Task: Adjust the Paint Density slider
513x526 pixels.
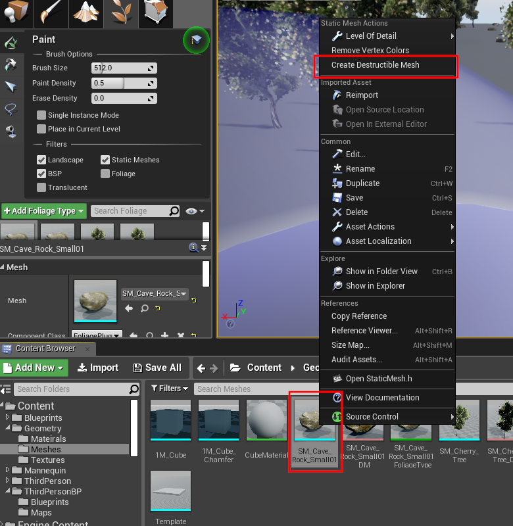Action: point(124,84)
